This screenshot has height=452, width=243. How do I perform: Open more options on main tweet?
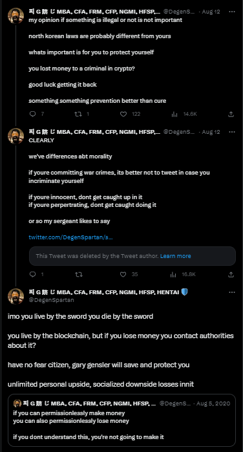(x=232, y=292)
